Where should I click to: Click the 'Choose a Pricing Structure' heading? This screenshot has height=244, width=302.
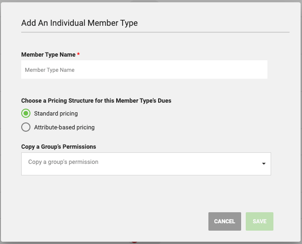(x=96, y=100)
